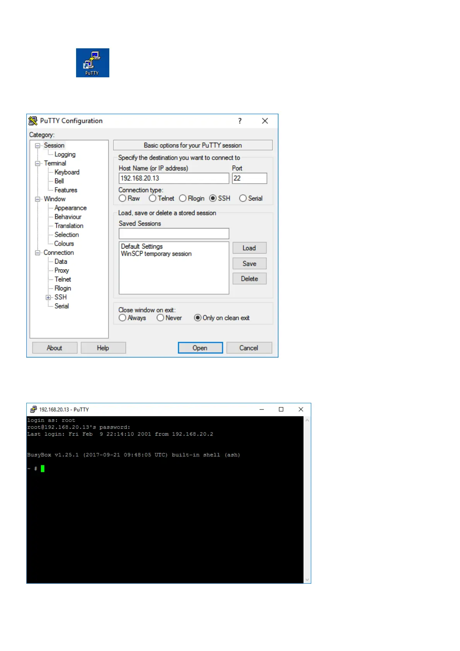Click the Host Name input field
The height and width of the screenshot is (651, 460).
tap(174, 178)
